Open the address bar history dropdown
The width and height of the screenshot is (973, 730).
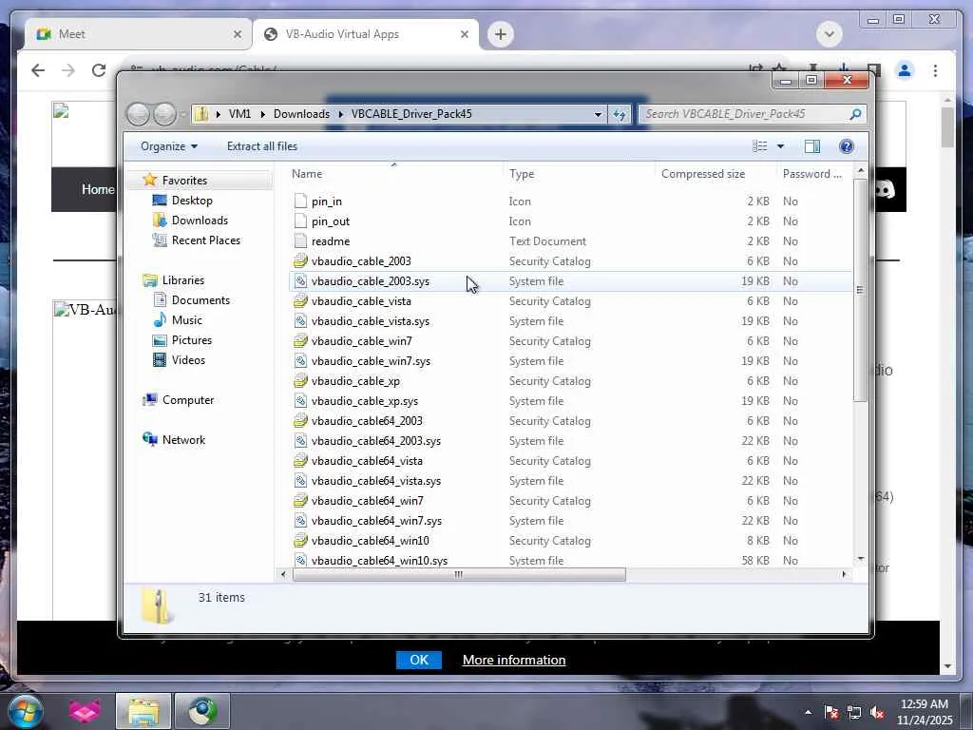[598, 114]
